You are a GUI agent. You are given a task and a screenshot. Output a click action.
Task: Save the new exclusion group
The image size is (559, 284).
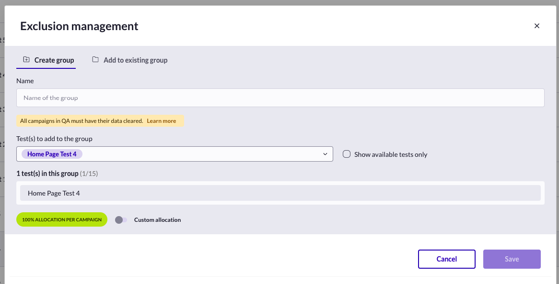(x=512, y=259)
